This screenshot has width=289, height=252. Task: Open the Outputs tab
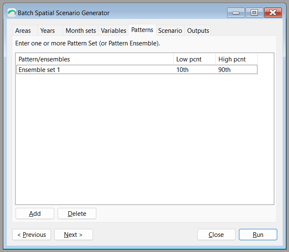(x=198, y=30)
